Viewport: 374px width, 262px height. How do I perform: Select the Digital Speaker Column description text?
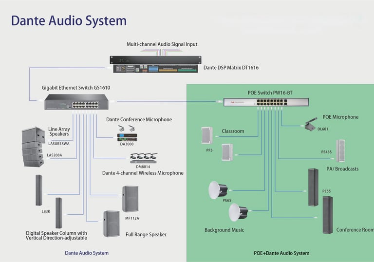(x=56, y=236)
